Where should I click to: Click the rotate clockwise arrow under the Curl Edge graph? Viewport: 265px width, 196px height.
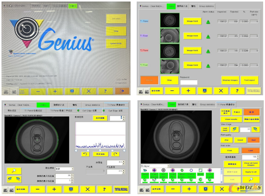[115, 154]
